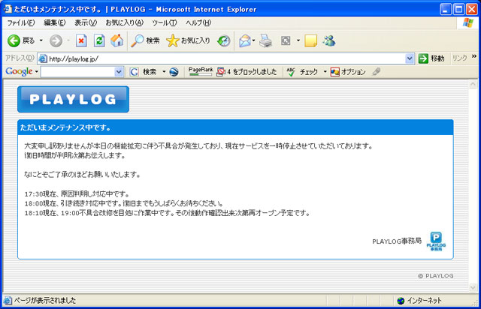Click the page scrollbar up arrow

click(473, 85)
